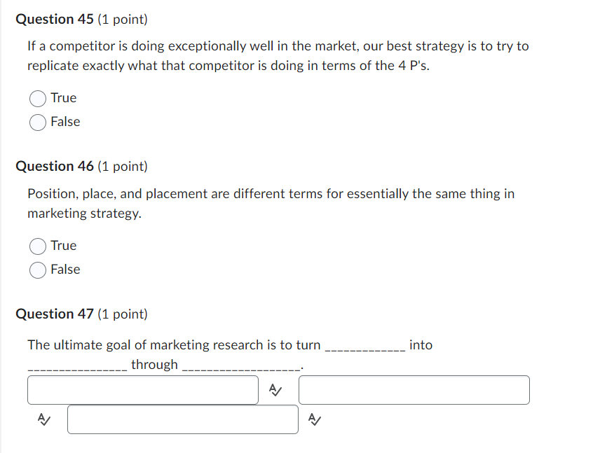Click the third blank input field in Question 47
Screen dimensions: 614x453
coord(182,419)
